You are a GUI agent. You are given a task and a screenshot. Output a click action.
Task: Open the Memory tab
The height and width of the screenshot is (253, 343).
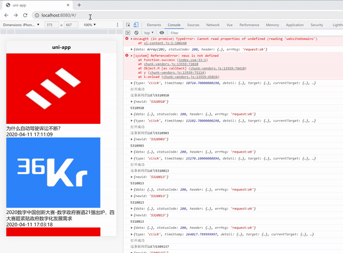click(x=272, y=25)
